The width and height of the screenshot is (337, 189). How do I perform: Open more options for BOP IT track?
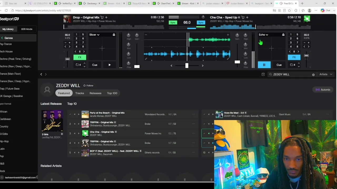194,153
